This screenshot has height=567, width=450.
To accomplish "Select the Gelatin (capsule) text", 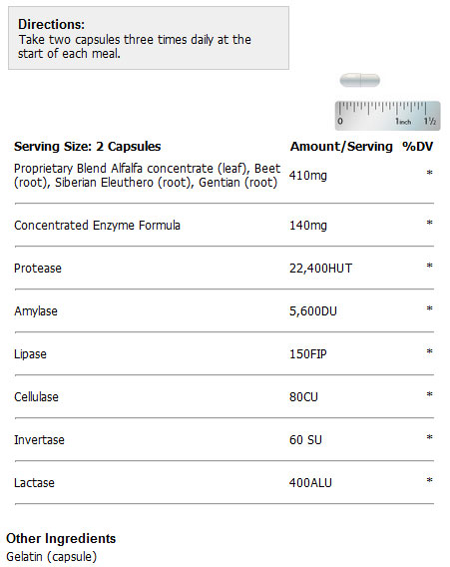I will click(52, 556).
